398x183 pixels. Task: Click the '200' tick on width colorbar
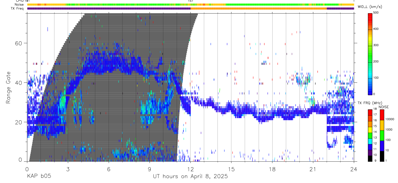(376, 61)
